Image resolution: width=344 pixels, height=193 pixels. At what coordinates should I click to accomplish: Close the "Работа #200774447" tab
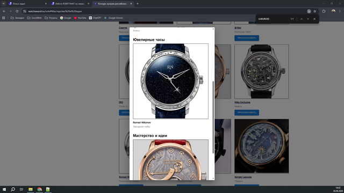click(88, 4)
